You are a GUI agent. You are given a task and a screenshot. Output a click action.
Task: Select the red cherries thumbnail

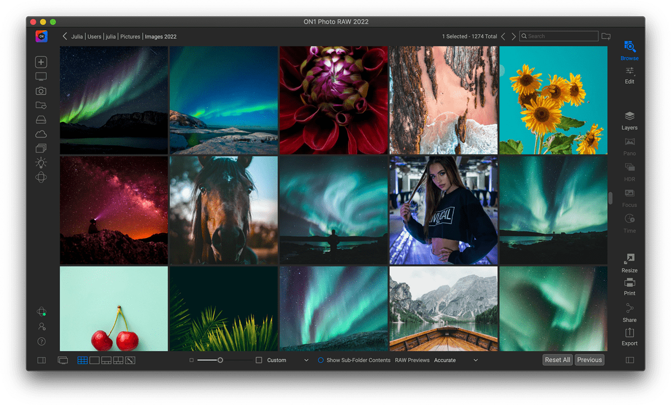tap(114, 308)
